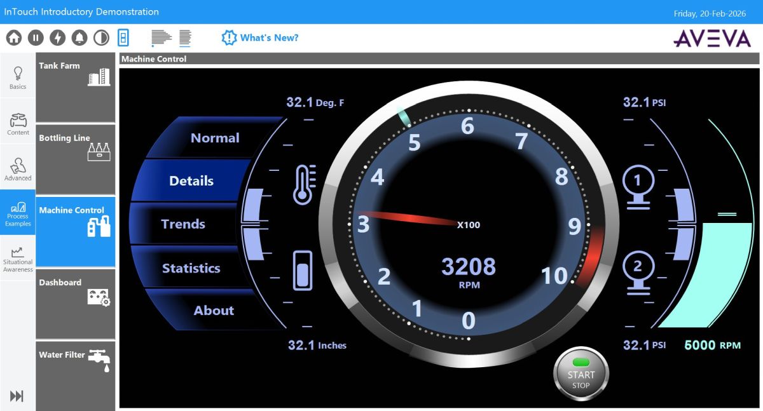Click the thermometer temperature icon
This screenshot has width=763, height=411.
[x=304, y=185]
